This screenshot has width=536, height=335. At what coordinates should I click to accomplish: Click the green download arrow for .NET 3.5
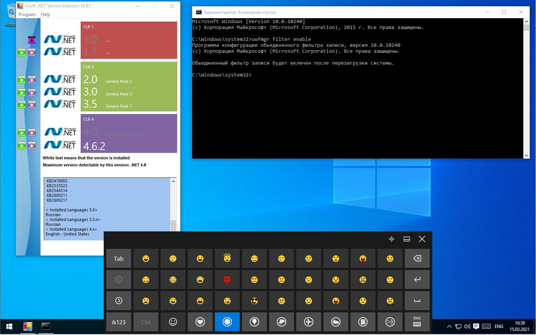[22, 105]
